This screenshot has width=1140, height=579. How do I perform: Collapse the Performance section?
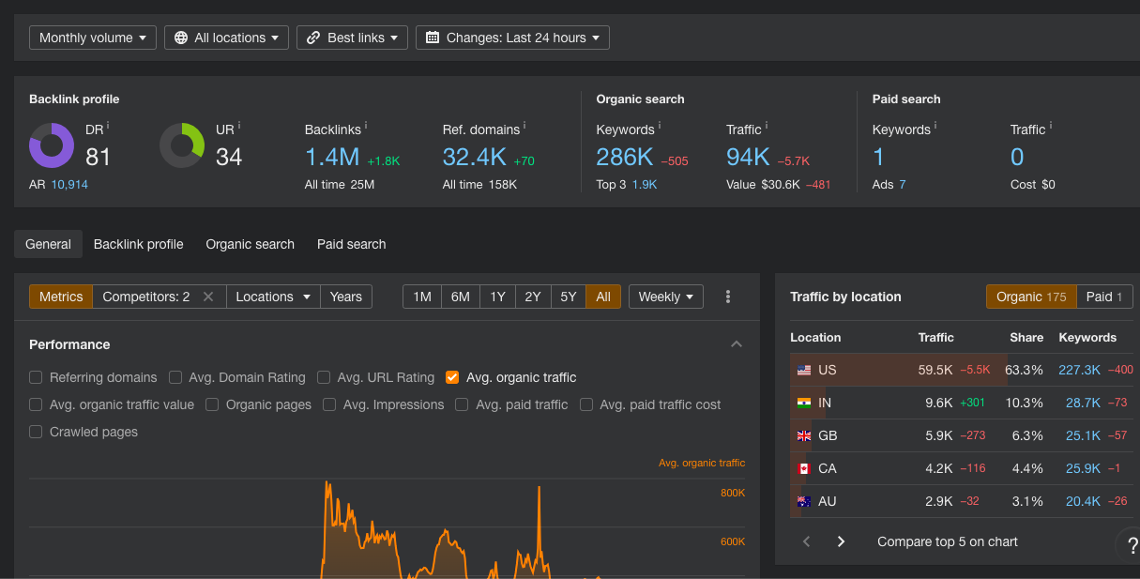[737, 344]
